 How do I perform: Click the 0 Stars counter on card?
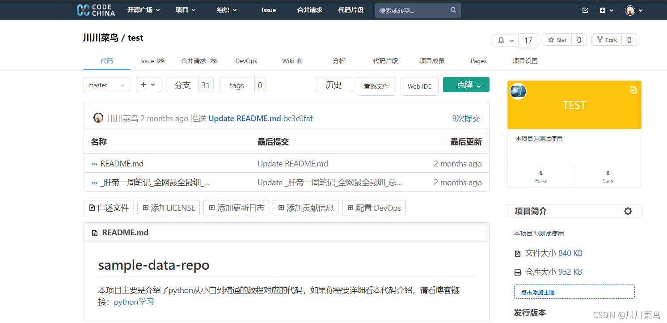pos(608,177)
